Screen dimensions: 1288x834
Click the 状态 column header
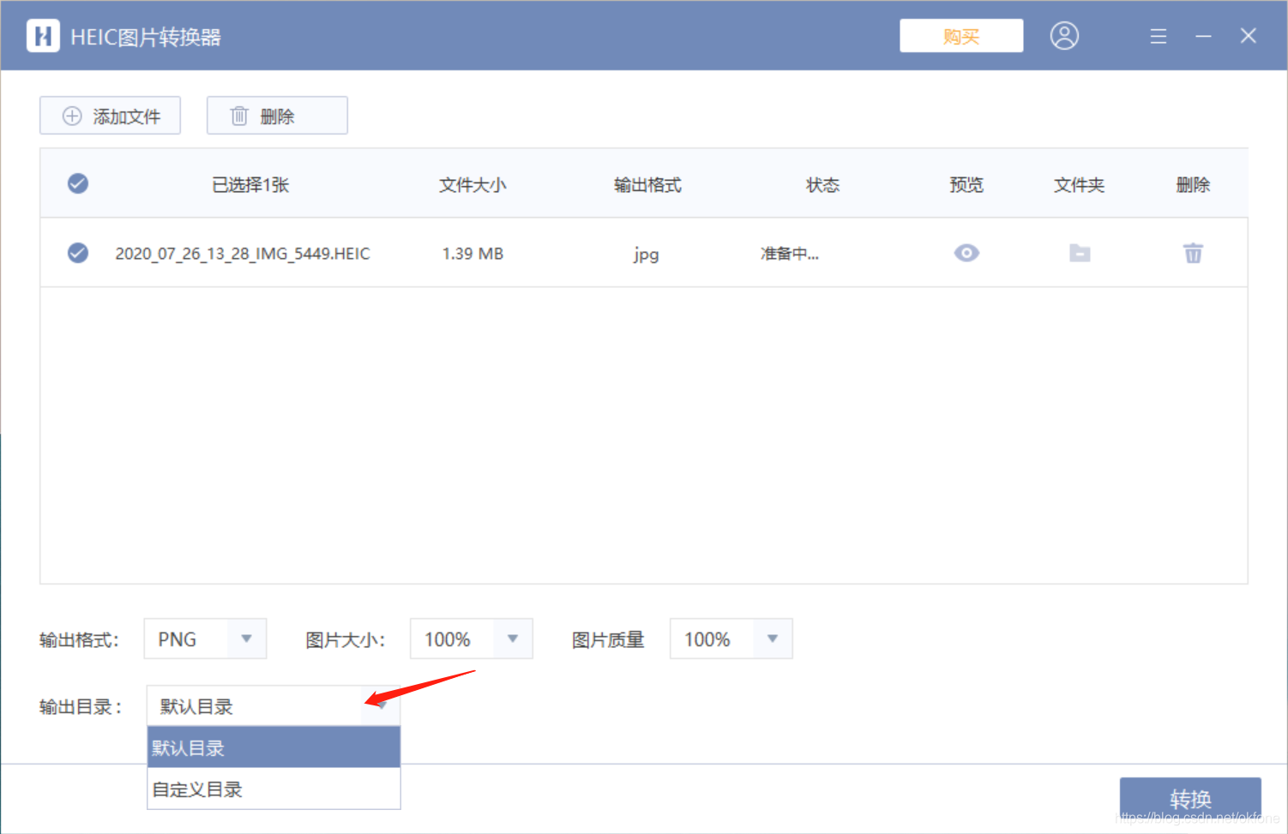tap(822, 185)
